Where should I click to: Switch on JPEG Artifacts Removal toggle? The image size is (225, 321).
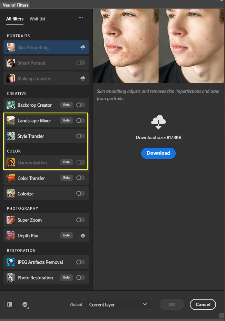pos(81,262)
